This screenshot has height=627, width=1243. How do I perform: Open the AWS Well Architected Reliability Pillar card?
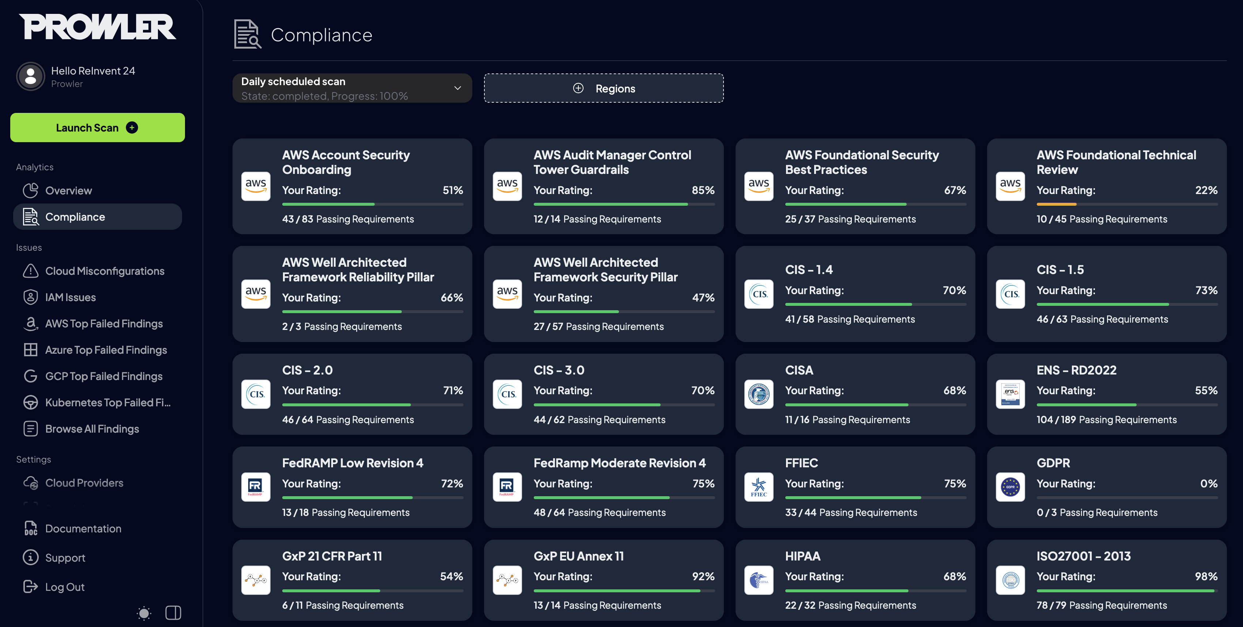pos(352,294)
